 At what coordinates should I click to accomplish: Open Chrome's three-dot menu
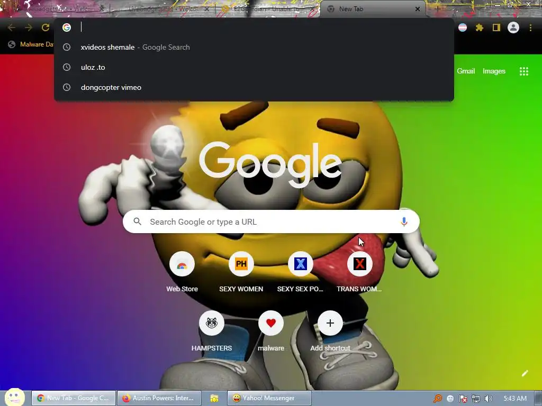pyautogui.click(x=530, y=27)
